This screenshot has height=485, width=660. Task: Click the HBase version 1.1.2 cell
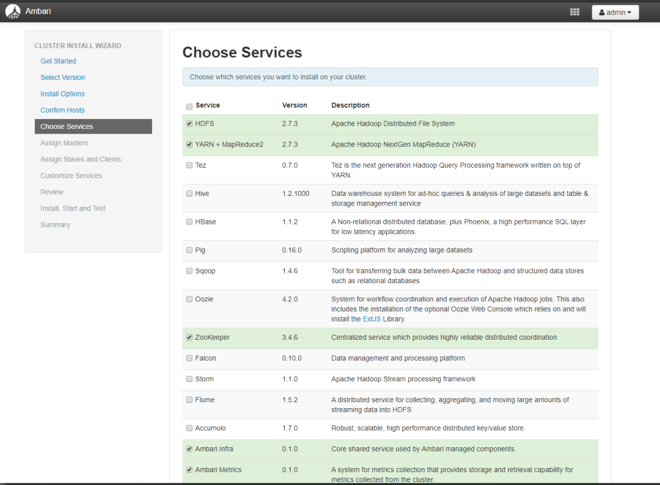[290, 221]
